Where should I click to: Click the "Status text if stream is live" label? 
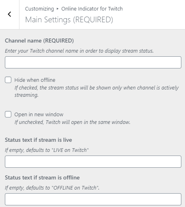[38, 140]
